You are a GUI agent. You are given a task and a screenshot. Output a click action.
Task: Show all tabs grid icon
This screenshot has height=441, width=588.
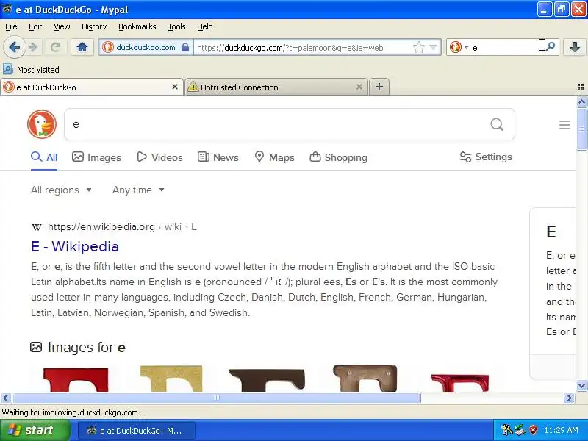(581, 87)
